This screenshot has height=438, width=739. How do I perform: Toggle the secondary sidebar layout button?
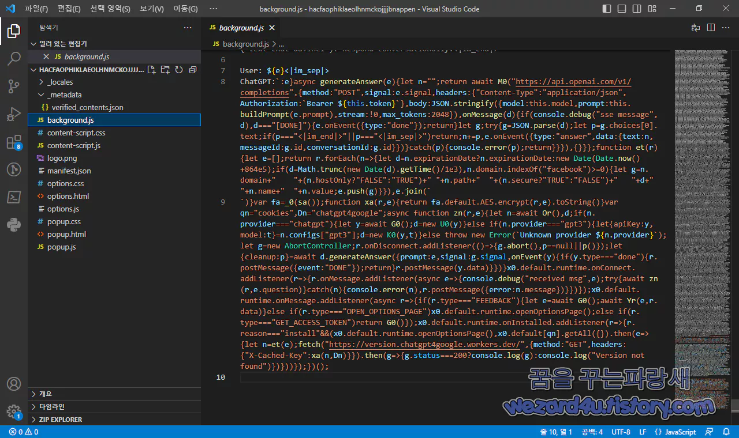[x=638, y=9]
